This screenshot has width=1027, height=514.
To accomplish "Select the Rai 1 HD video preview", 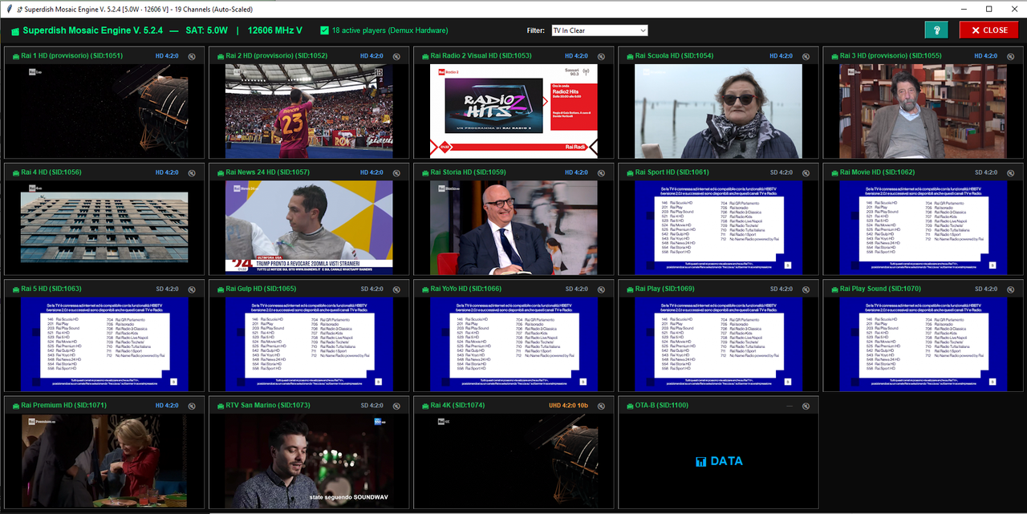I will tap(103, 111).
